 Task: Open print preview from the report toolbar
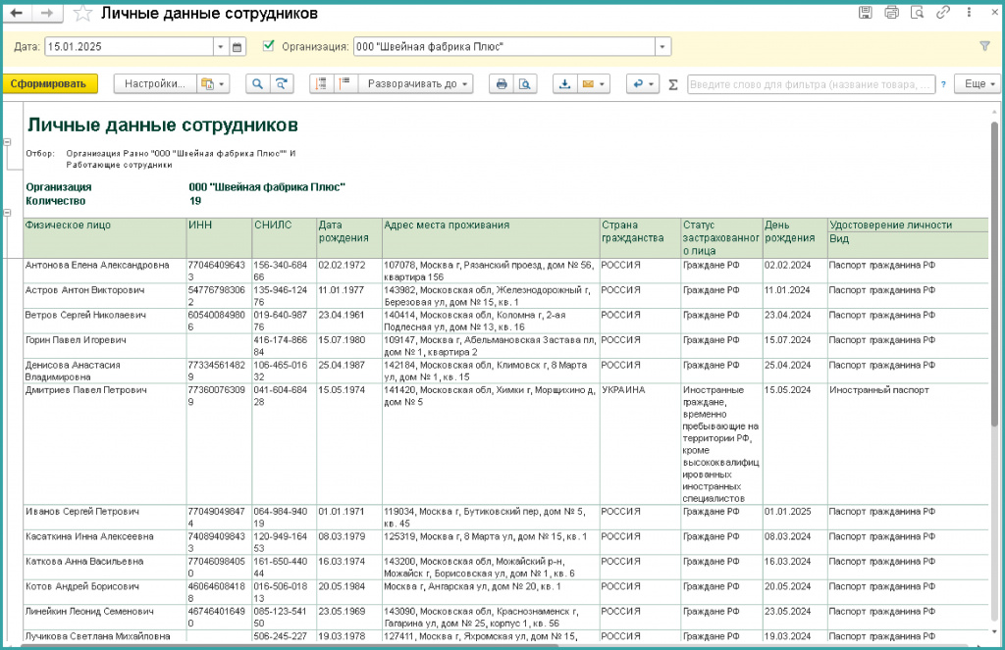525,84
